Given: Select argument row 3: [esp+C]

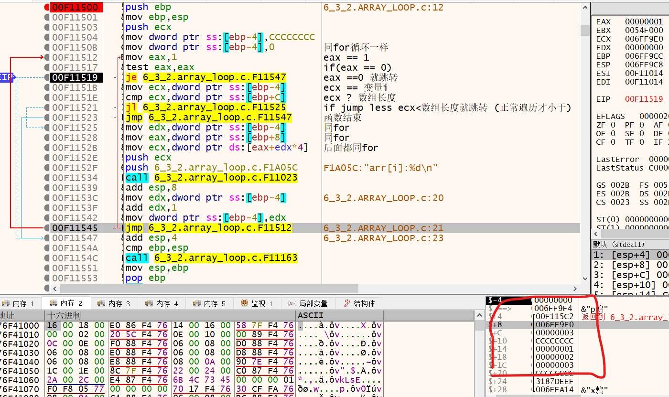Looking at the screenshot, I should coord(630,275).
